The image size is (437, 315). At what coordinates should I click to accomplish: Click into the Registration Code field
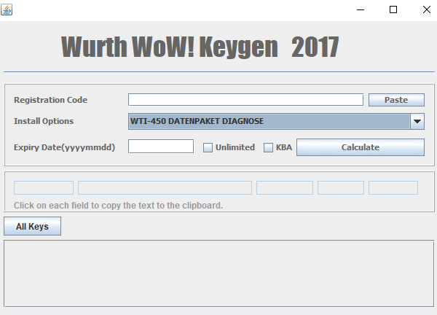click(x=245, y=100)
